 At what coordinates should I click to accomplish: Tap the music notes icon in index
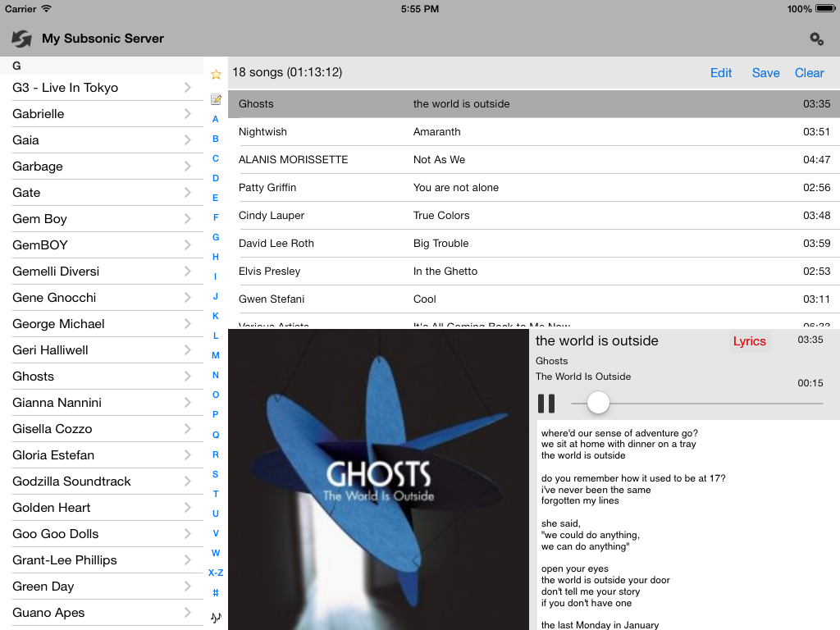216,617
